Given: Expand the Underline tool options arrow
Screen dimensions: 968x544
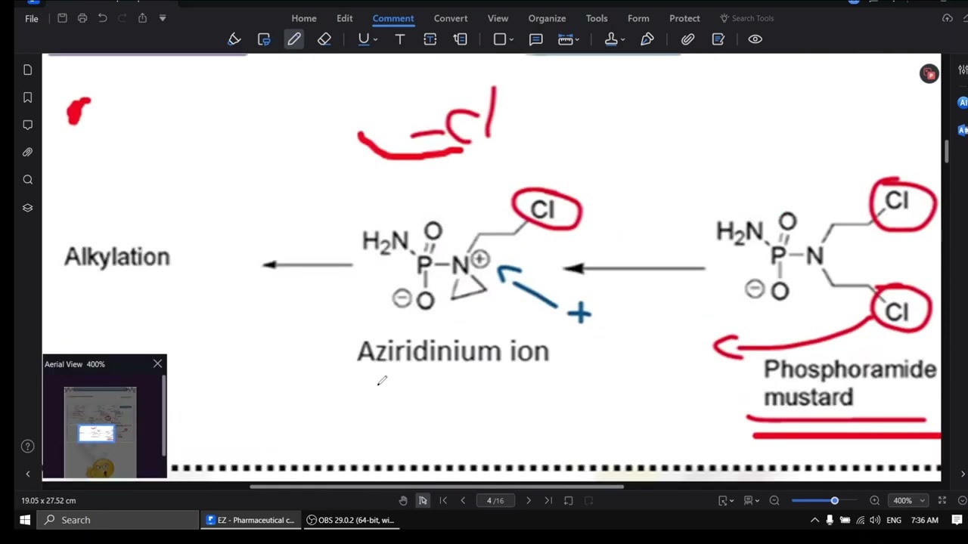Looking at the screenshot, I should [376, 39].
